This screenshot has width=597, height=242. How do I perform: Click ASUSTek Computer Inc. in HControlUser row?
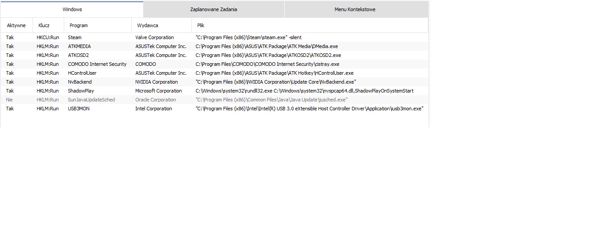161,73
